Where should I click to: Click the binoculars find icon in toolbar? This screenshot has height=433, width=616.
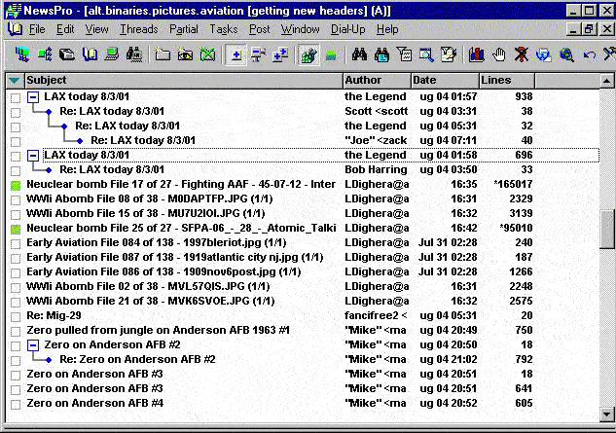(x=358, y=54)
